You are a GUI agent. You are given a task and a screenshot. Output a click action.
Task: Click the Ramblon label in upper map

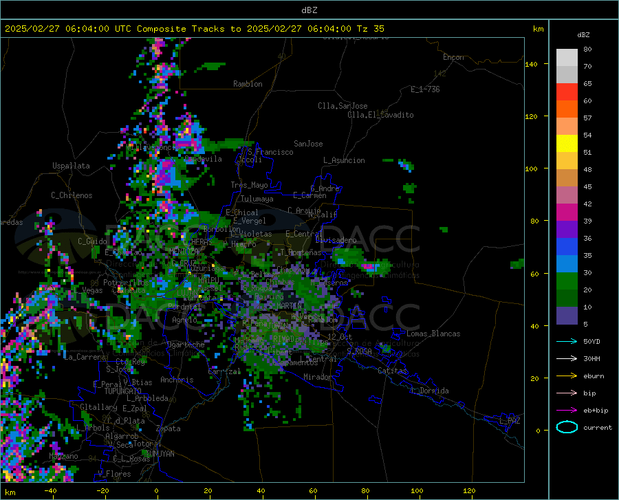[x=248, y=84]
